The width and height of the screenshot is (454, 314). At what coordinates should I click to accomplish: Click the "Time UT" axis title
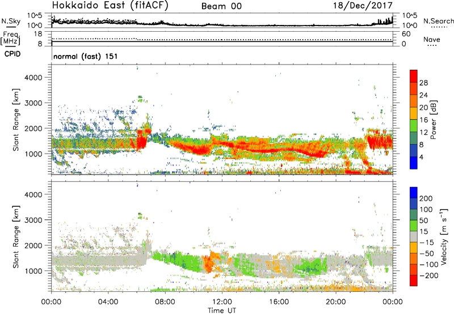(x=222, y=311)
